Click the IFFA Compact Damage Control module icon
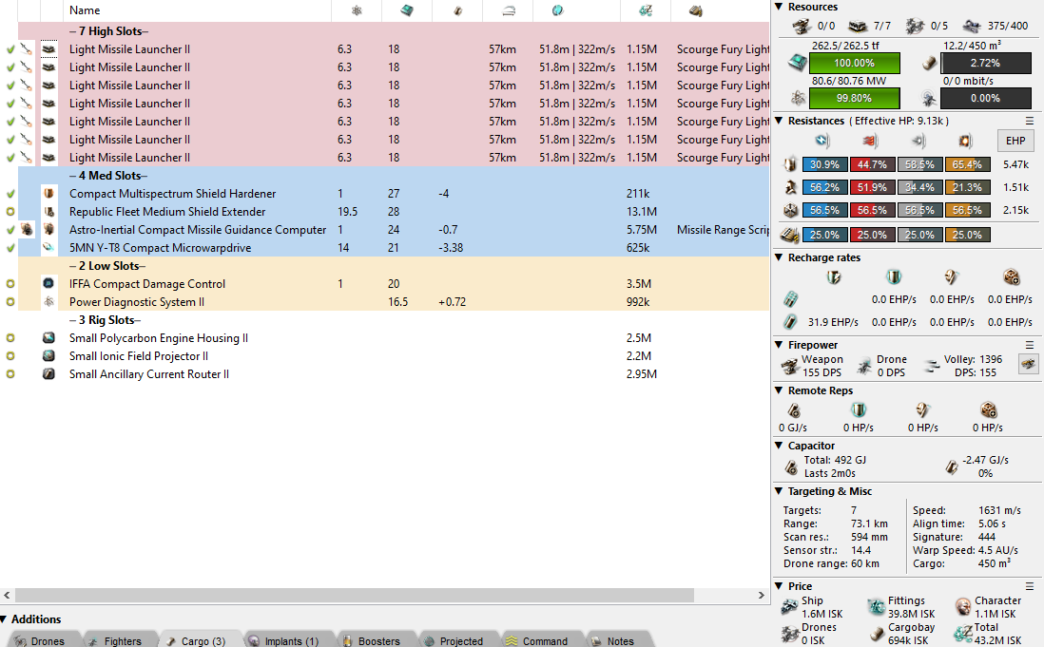 point(48,284)
